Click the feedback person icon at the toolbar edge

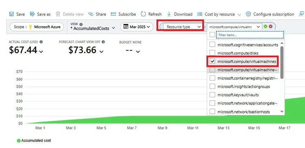pos(301,14)
